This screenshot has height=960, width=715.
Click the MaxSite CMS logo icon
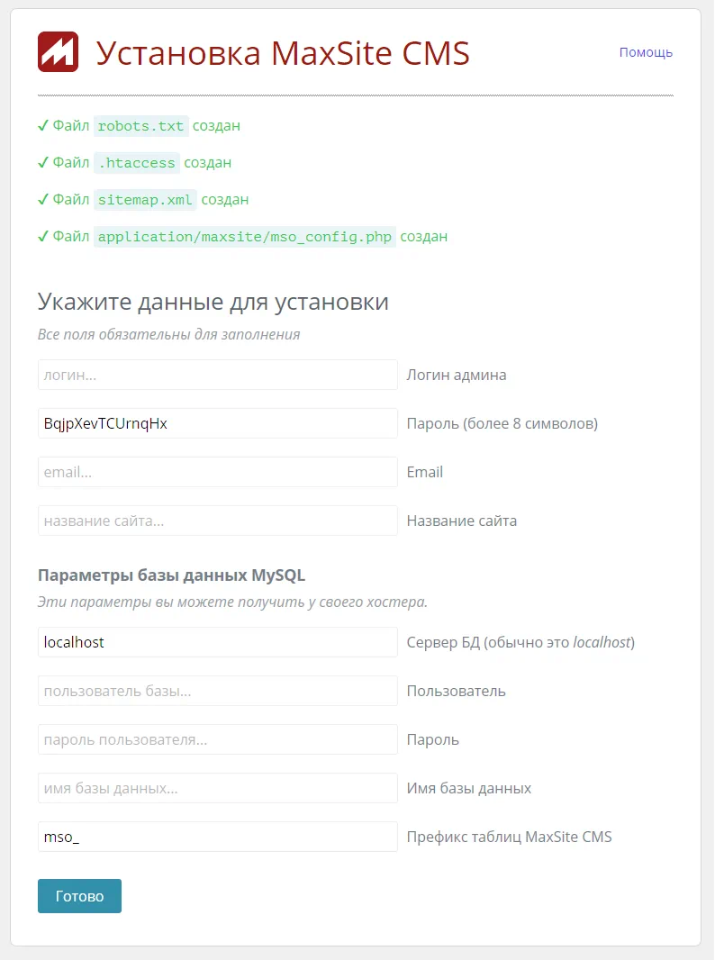[59, 52]
